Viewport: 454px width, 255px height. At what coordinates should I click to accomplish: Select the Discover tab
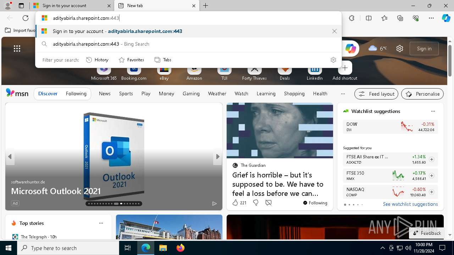[x=48, y=93]
